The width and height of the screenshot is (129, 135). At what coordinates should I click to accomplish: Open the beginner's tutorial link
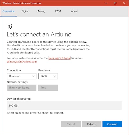tap(59, 58)
